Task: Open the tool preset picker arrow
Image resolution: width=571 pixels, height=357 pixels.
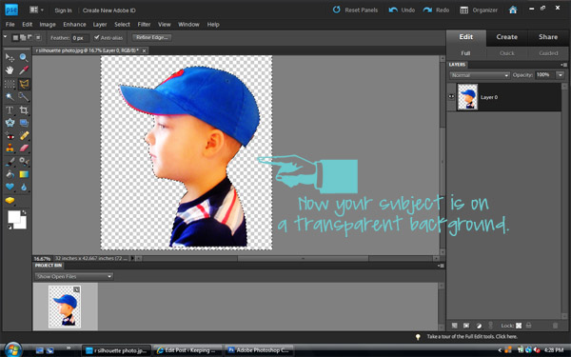Action: tap(5, 37)
